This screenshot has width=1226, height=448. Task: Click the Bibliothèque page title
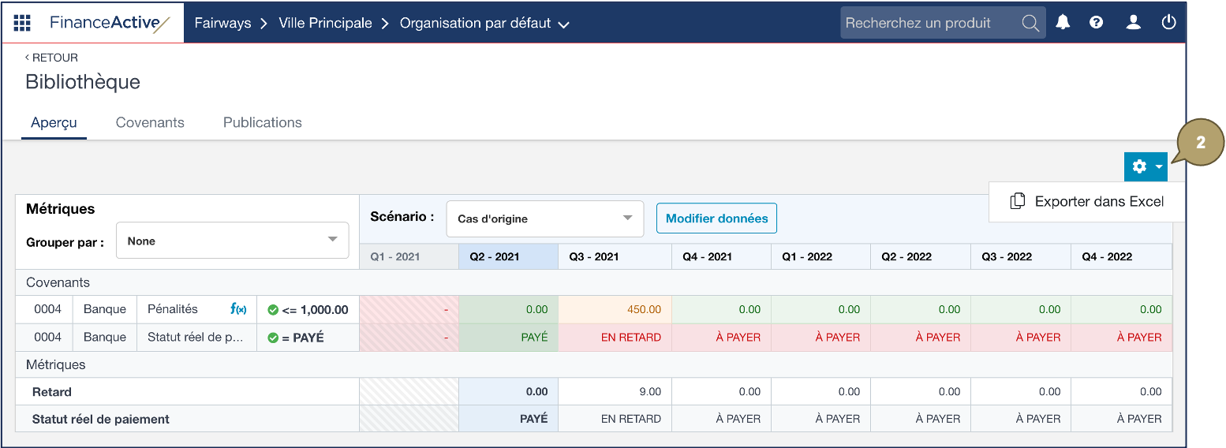click(83, 82)
